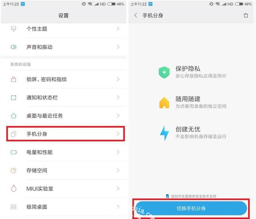Tap the green privacy shield icon
This screenshot has height=219, width=256.
tap(164, 72)
